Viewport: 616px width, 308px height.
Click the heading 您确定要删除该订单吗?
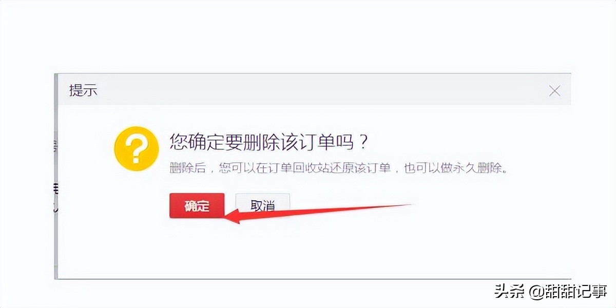[269, 142]
